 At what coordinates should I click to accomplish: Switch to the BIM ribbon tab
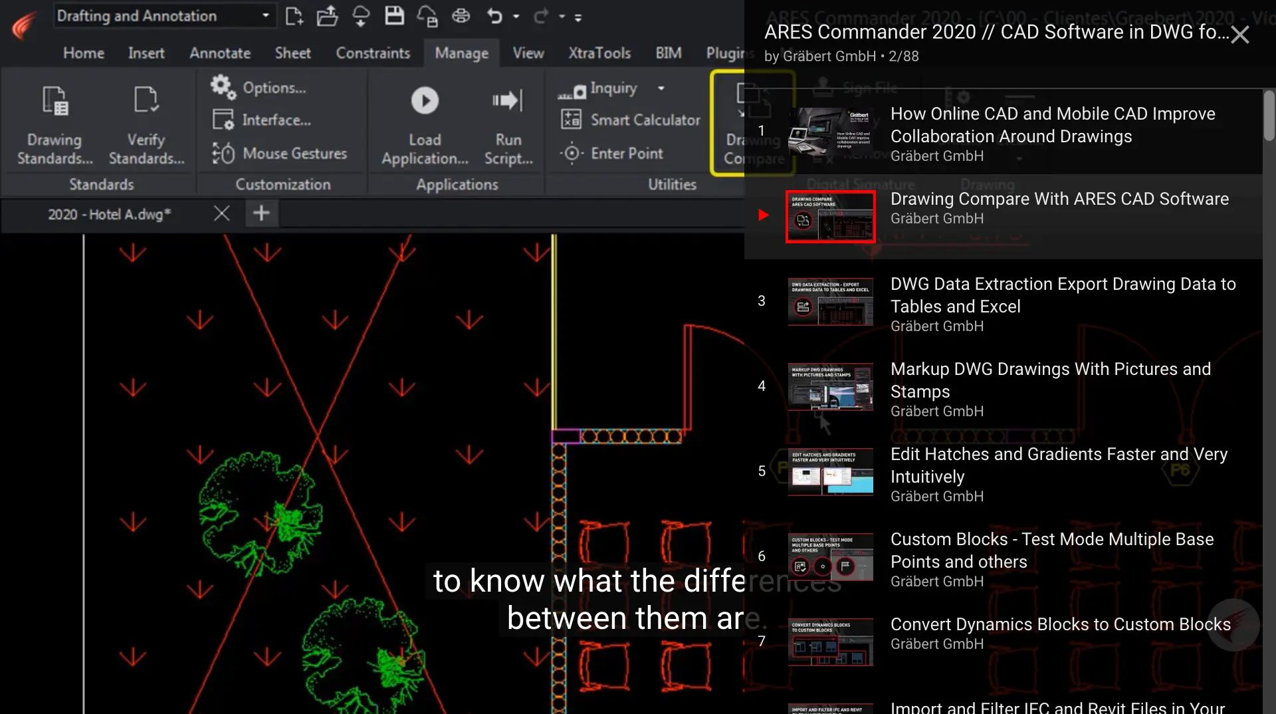669,53
